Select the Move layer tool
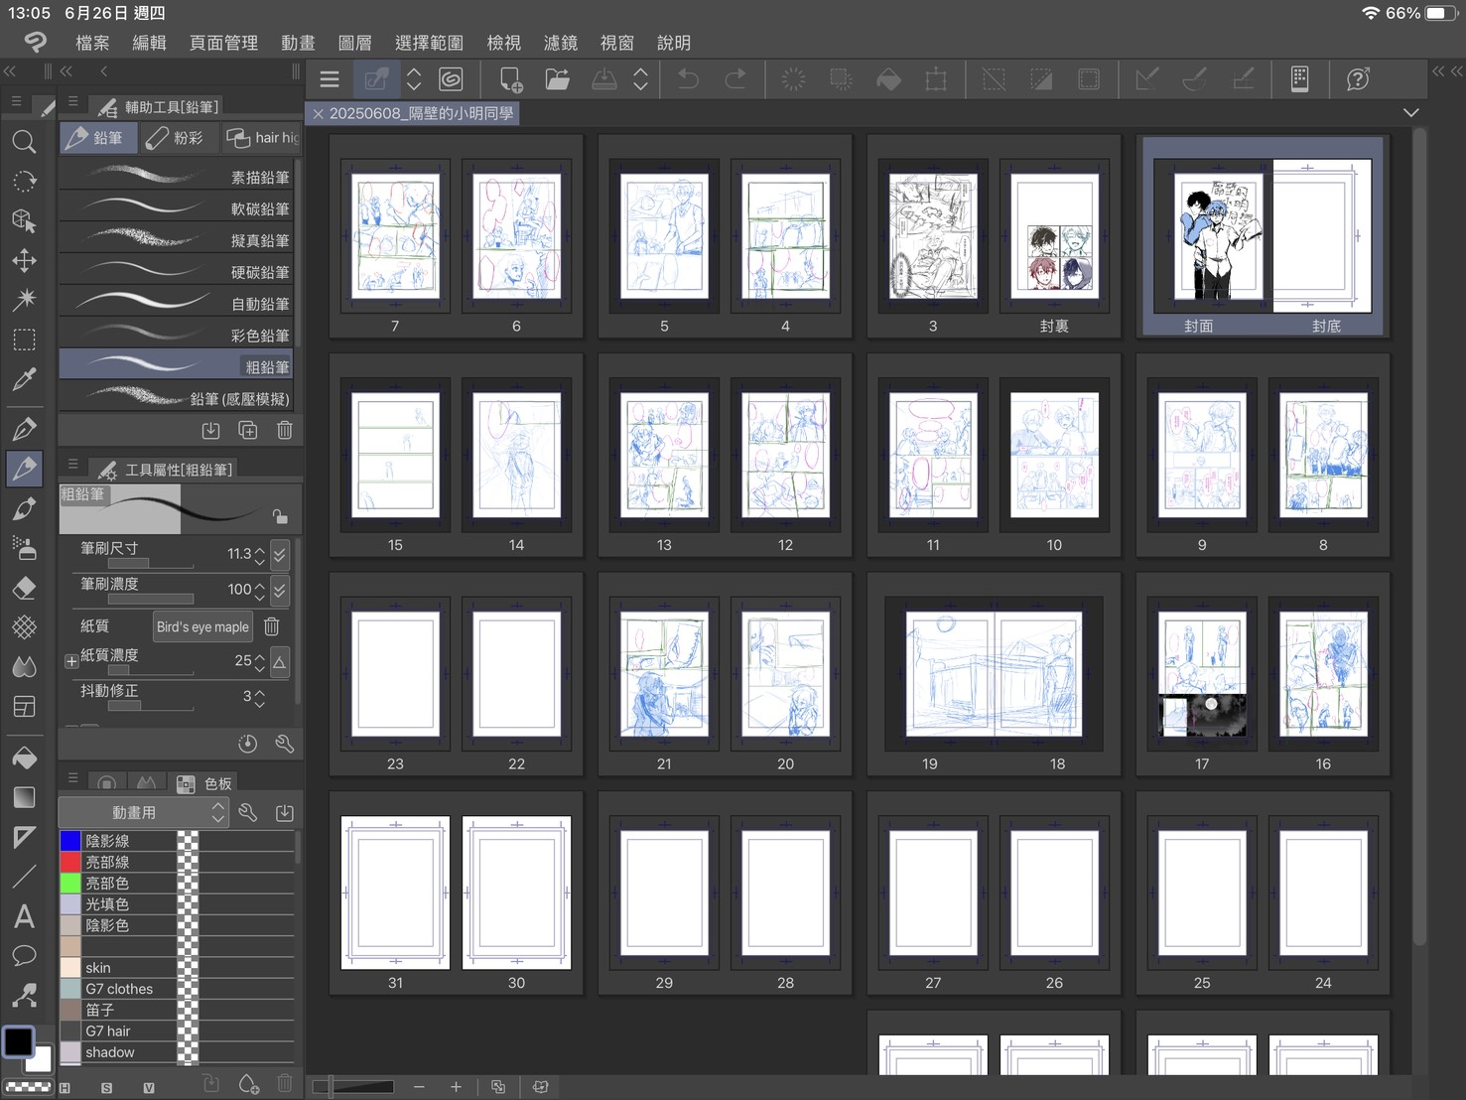1466x1100 pixels. (24, 260)
